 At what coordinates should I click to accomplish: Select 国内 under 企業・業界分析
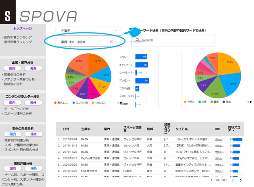click(x=12, y=68)
